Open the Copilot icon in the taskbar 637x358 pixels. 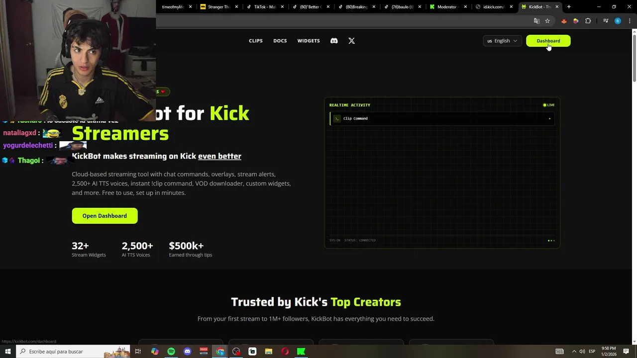[x=155, y=352]
